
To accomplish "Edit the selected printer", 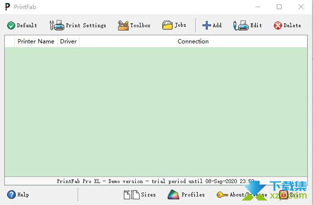I will pos(248,25).
